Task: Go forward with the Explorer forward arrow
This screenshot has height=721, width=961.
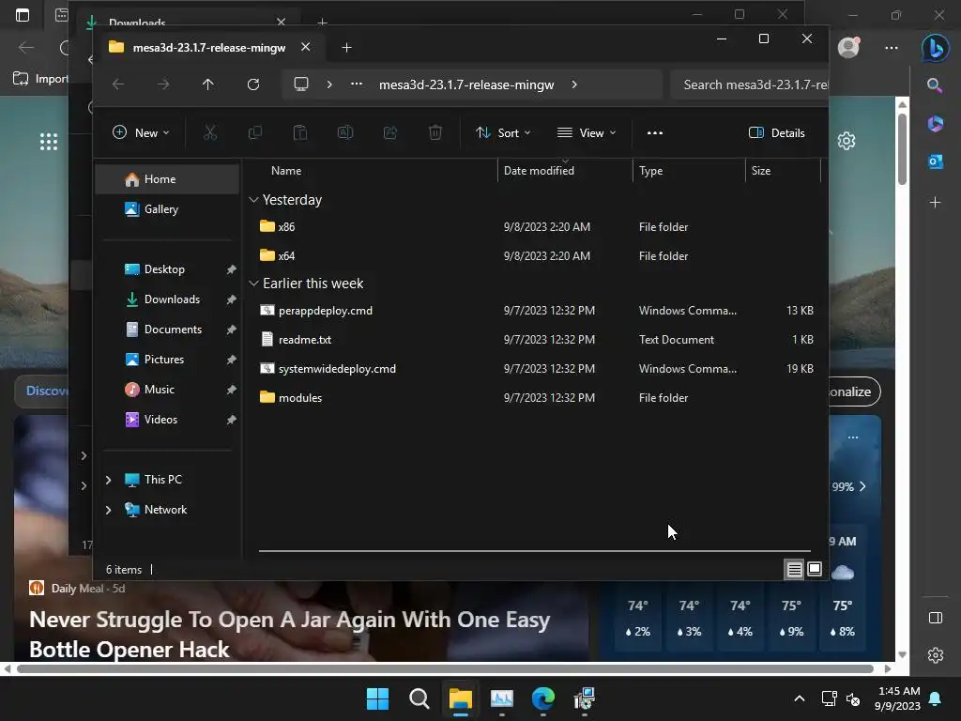Action: pos(163,84)
